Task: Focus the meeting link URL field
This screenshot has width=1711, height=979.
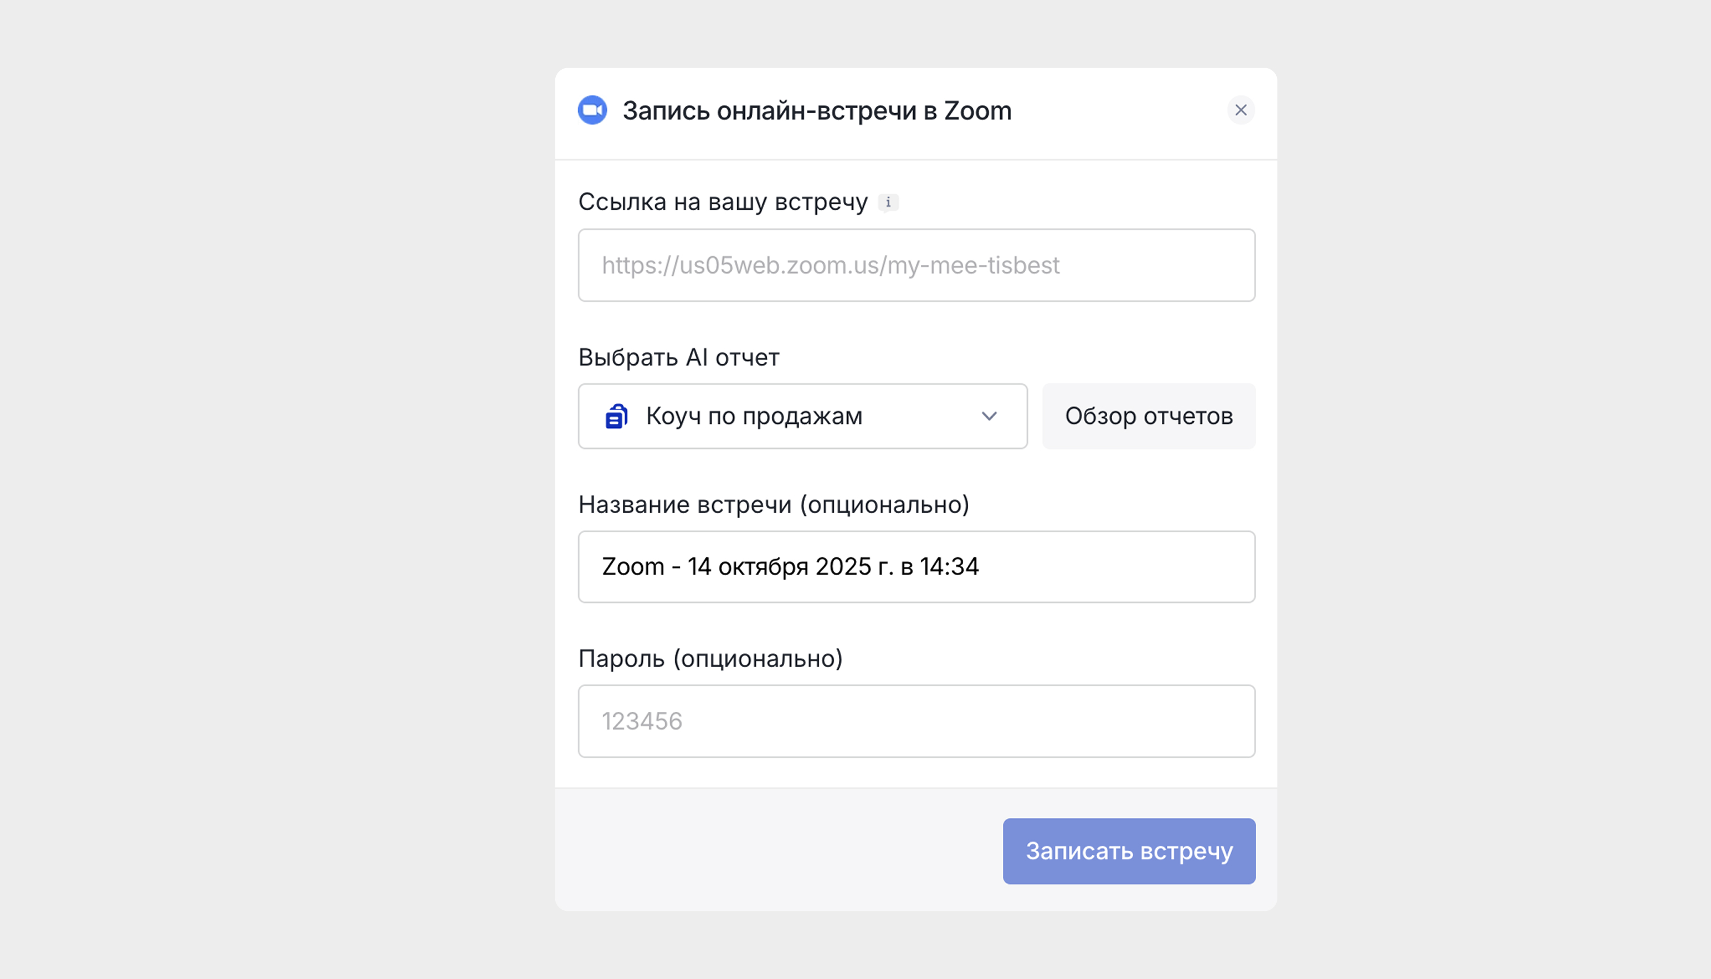Action: [x=916, y=266]
